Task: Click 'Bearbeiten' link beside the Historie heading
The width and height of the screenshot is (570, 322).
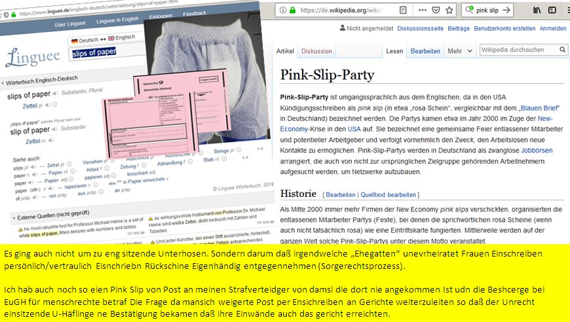Action: (x=340, y=194)
